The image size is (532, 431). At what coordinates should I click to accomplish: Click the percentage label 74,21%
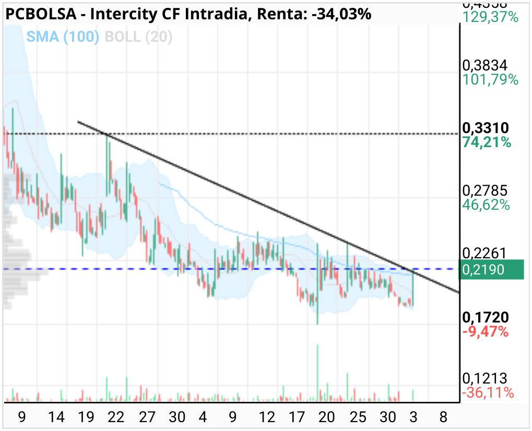487,142
